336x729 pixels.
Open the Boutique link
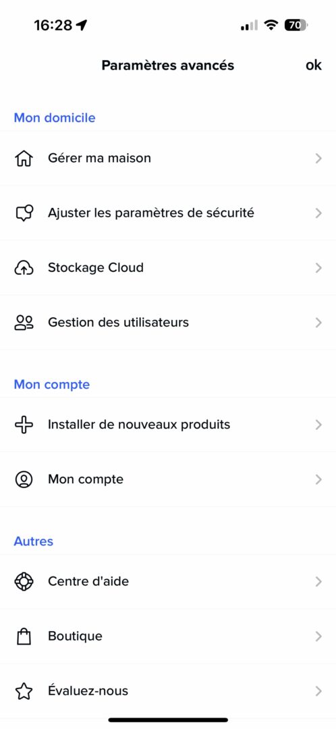point(168,637)
